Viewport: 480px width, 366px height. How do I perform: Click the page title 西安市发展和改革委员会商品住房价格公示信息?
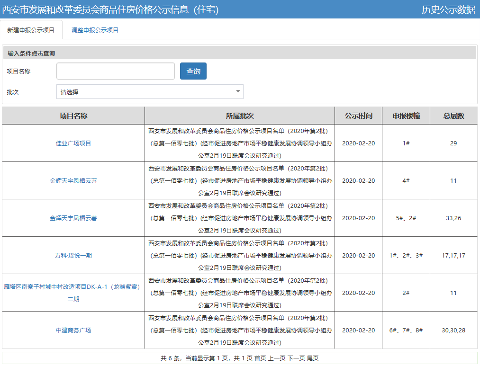pyautogui.click(x=110, y=9)
